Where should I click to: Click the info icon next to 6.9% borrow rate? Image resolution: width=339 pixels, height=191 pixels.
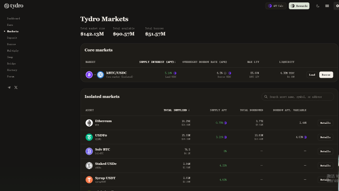point(225,73)
